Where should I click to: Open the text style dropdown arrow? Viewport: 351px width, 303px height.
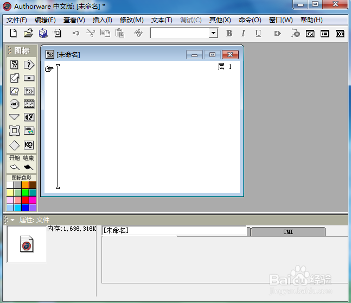tap(214, 33)
